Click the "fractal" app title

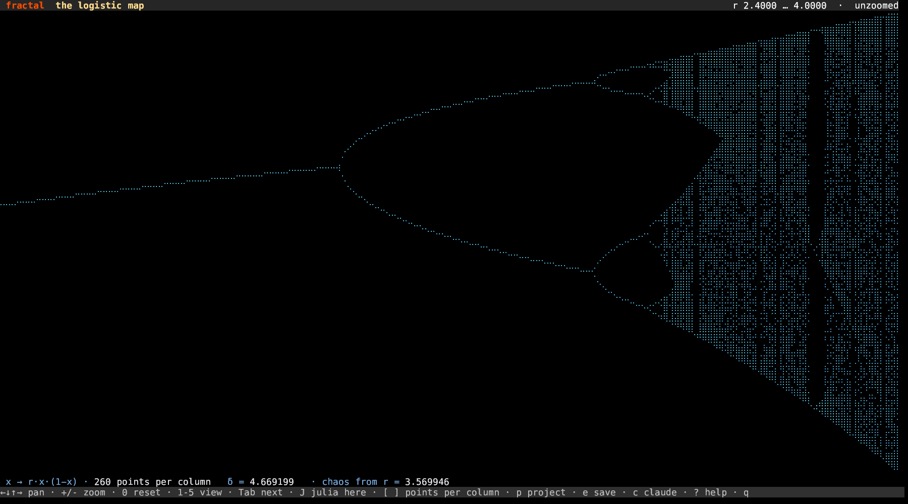(25, 6)
